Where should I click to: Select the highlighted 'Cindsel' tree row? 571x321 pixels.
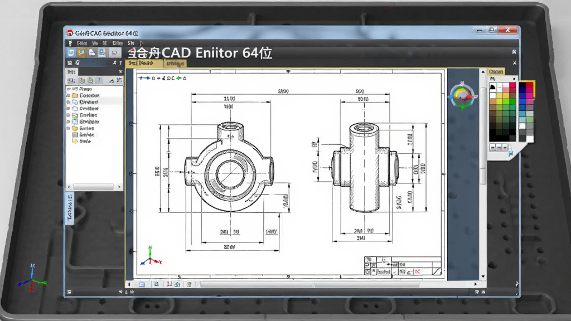(x=94, y=102)
